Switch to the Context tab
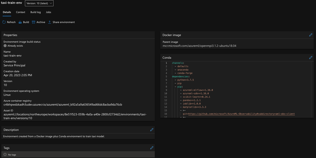This screenshot has height=158, width=316. [x=21, y=12]
